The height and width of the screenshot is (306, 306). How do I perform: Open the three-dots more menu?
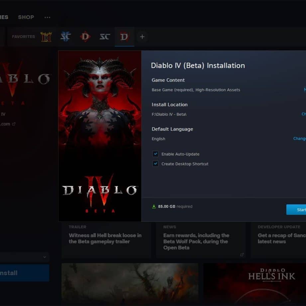47,17
